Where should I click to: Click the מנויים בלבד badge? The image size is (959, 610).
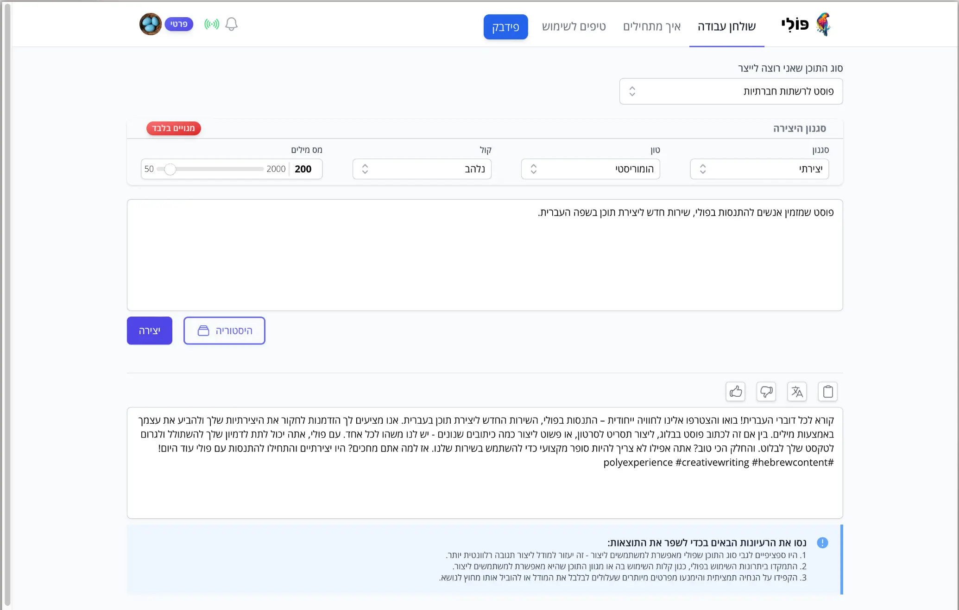(174, 128)
